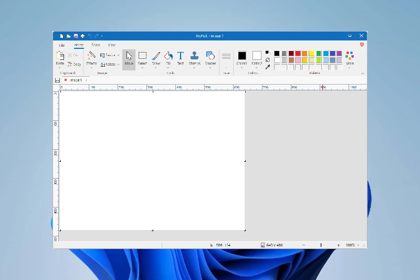Open the quick access toolbar customize arrow
This screenshot has width=420, height=280.
102,36
